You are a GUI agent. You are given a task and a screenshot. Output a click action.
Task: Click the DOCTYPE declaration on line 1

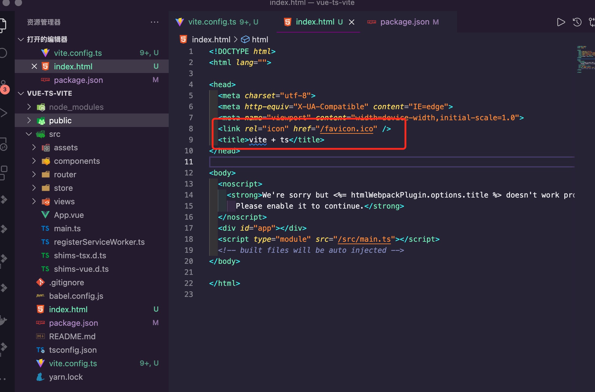click(242, 52)
